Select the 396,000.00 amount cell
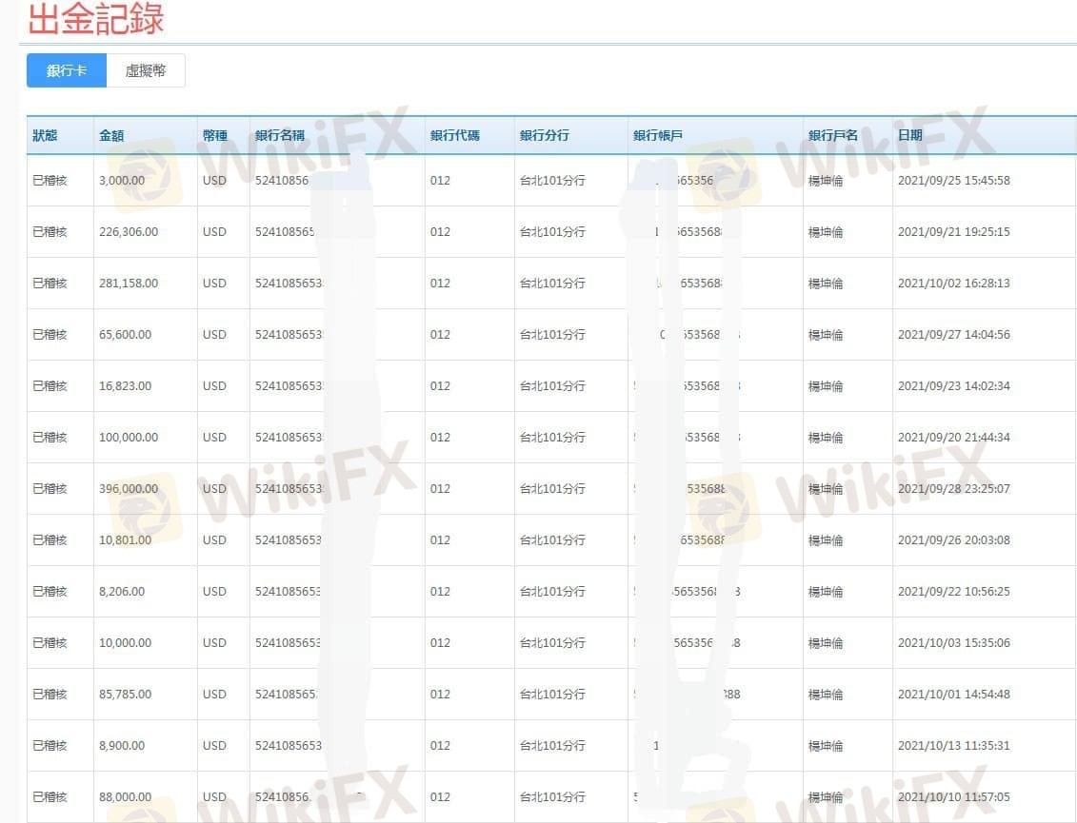Viewport: 1077px width, 823px height. pyautogui.click(x=129, y=489)
